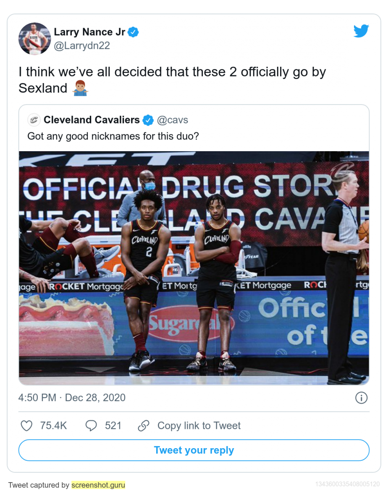Click the quoted tweet text about nicknames

click(x=113, y=136)
